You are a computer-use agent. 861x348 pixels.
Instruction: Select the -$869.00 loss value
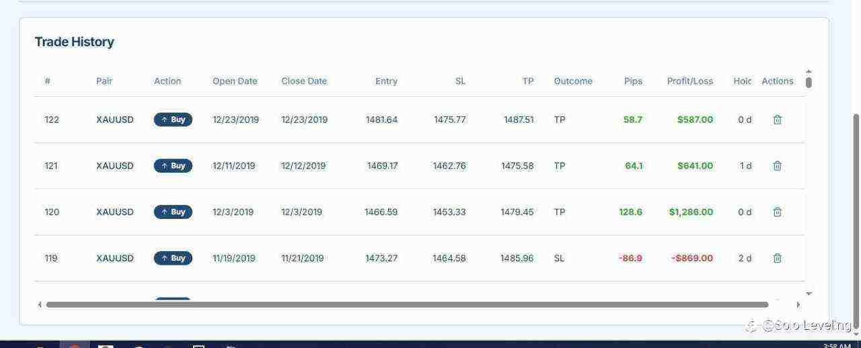coord(692,258)
